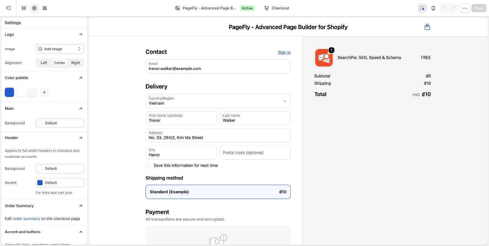Click the payment placeholder camera icon

tap(218, 240)
